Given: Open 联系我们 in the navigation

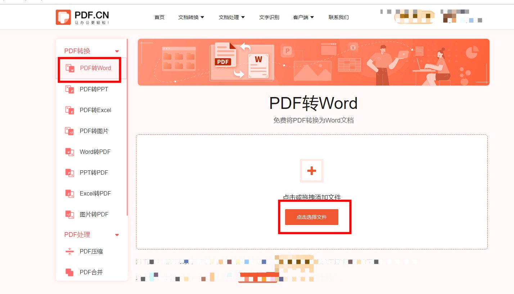Looking at the screenshot, I should [339, 17].
